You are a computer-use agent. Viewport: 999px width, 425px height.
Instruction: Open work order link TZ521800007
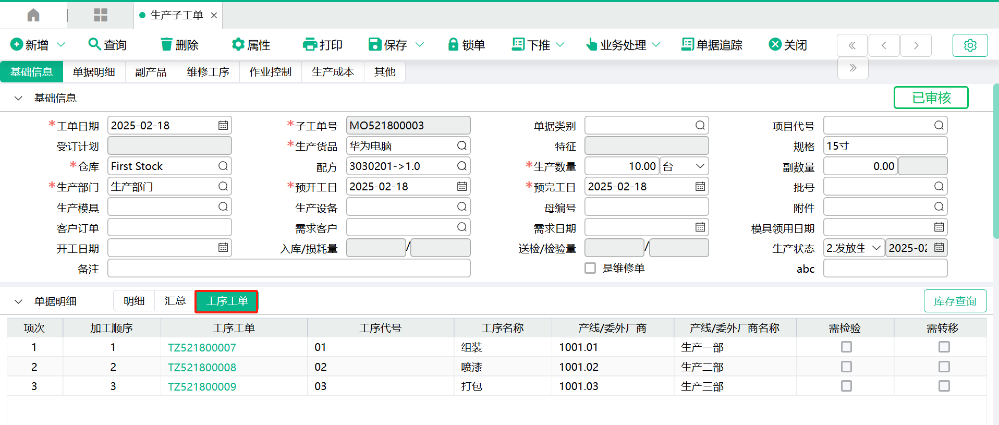[x=202, y=347]
